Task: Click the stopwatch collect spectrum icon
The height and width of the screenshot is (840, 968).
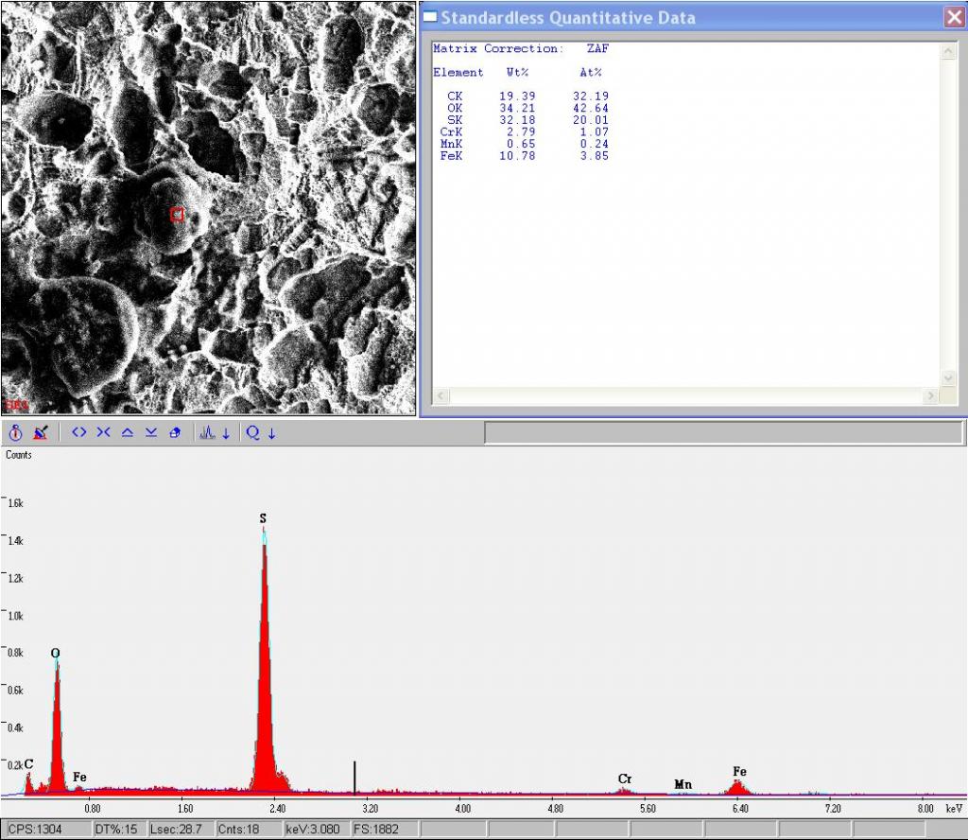Action: [x=15, y=433]
